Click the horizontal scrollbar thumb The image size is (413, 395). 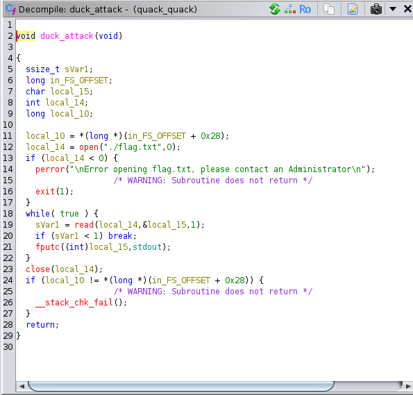(x=181, y=386)
